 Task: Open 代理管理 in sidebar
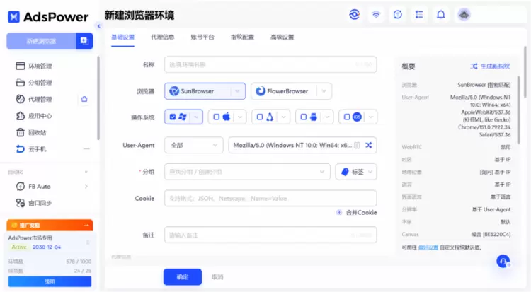click(x=34, y=99)
